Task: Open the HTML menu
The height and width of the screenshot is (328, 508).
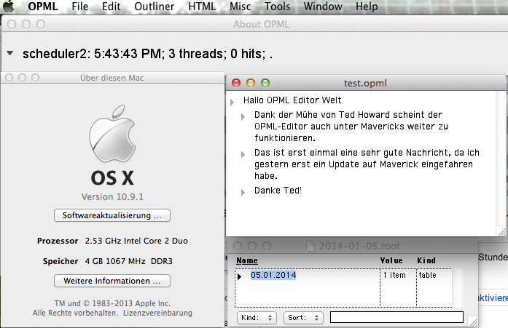Action: coord(202,6)
